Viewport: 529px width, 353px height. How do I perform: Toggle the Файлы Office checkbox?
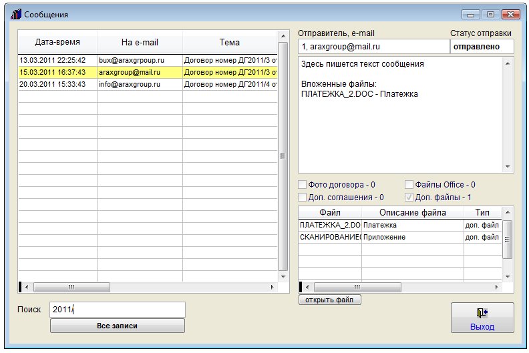[409, 185]
